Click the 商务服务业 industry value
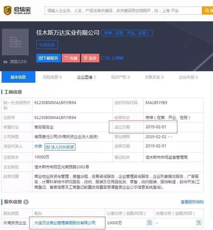Screen dimensions: 213x230 (x=44, y=127)
